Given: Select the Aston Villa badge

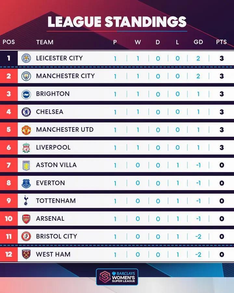Looking at the screenshot, I should click(26, 165).
